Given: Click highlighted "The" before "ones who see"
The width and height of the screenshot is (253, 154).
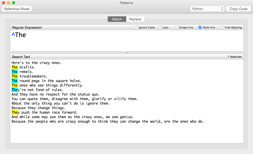Looking at the screenshot, I should coord(15,85).
